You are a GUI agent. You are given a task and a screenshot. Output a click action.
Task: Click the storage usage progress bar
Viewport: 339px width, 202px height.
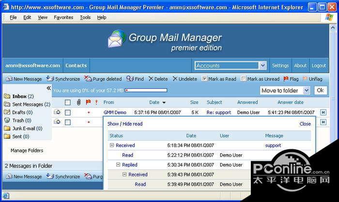(x=146, y=90)
